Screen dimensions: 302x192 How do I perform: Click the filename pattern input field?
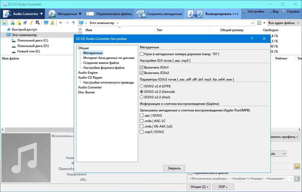coord(238,179)
